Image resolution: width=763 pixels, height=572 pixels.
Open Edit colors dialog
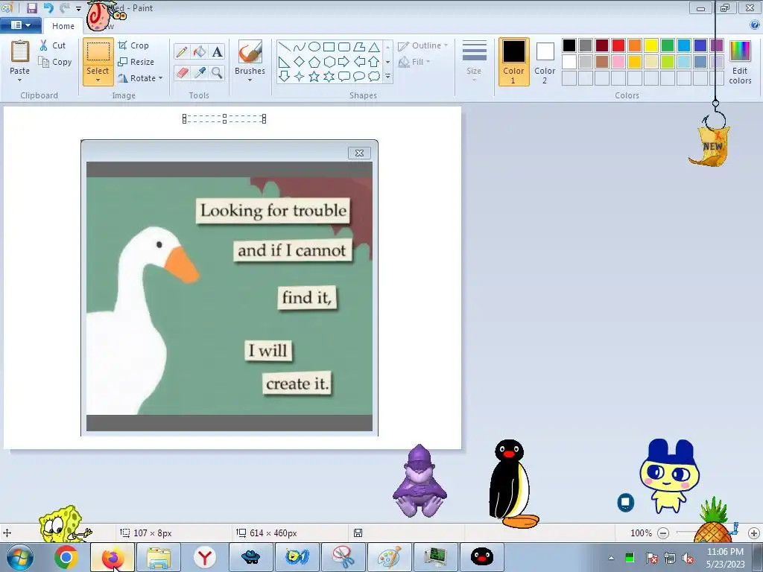pos(740,63)
